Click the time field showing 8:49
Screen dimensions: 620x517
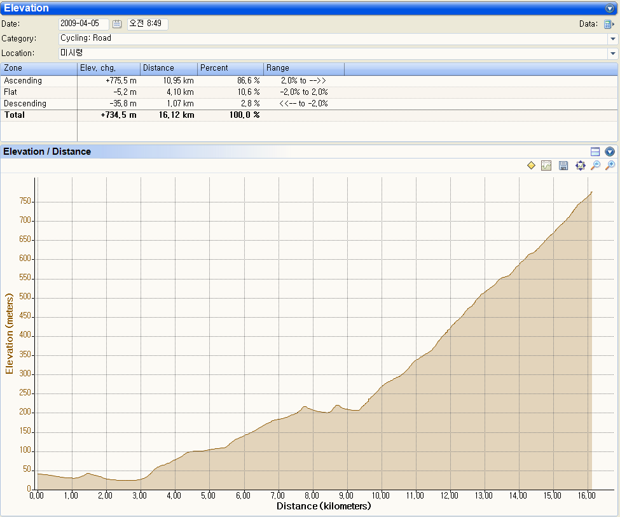coord(148,24)
